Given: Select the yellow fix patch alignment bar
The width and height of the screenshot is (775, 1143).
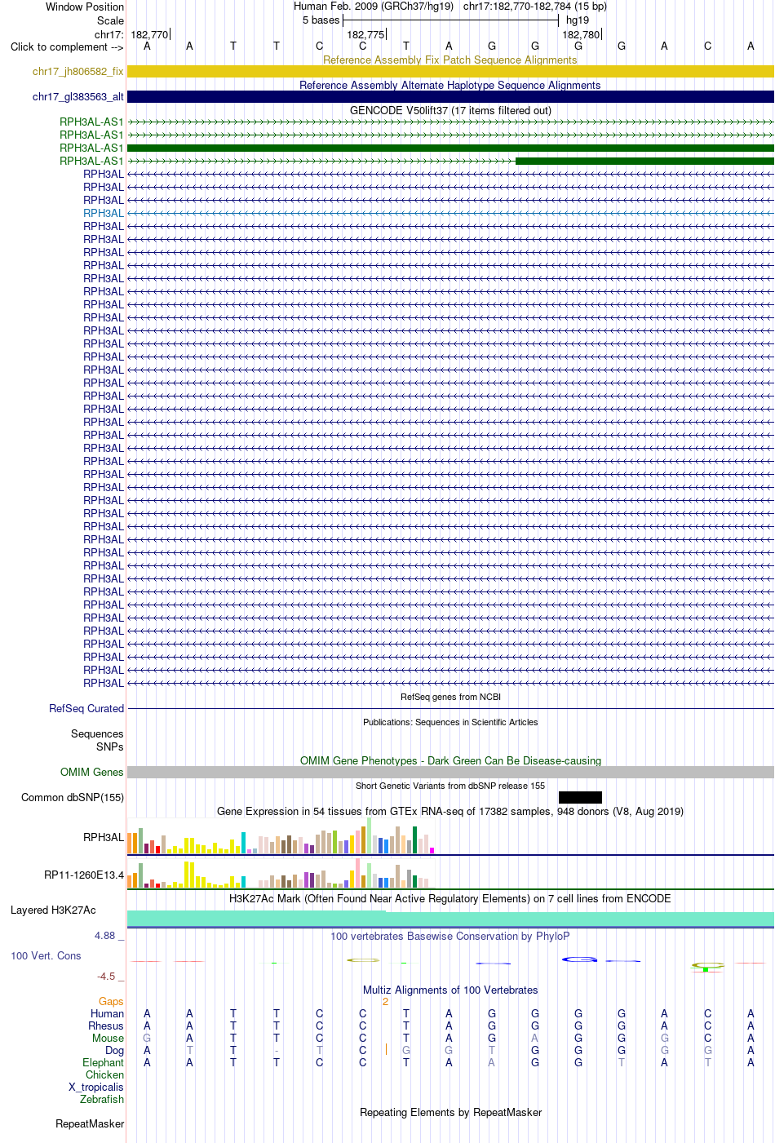Looking at the screenshot, I should click(x=450, y=72).
